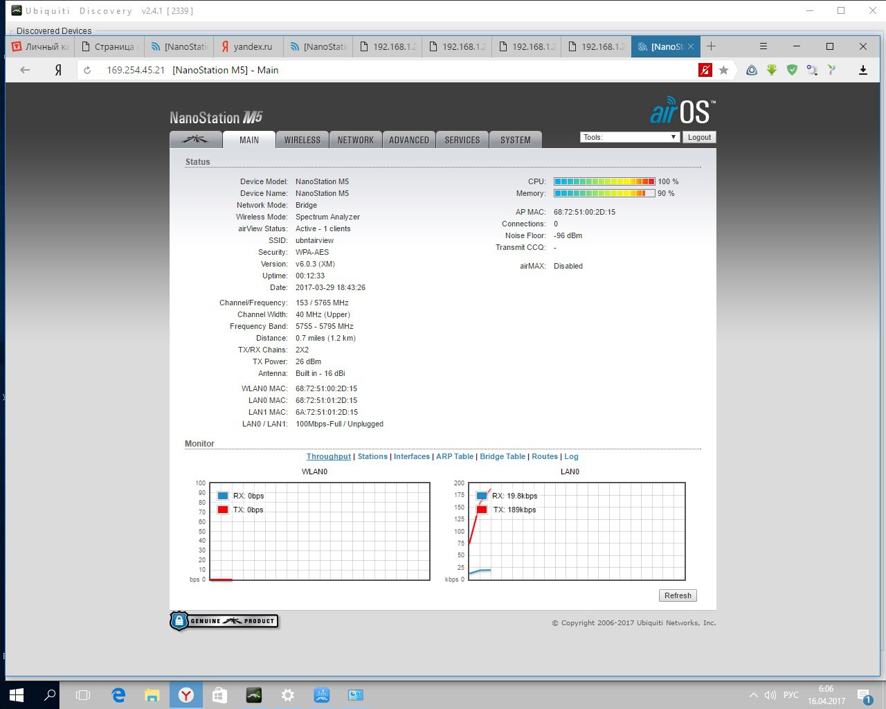Open the Interfaces monitor link

point(412,456)
